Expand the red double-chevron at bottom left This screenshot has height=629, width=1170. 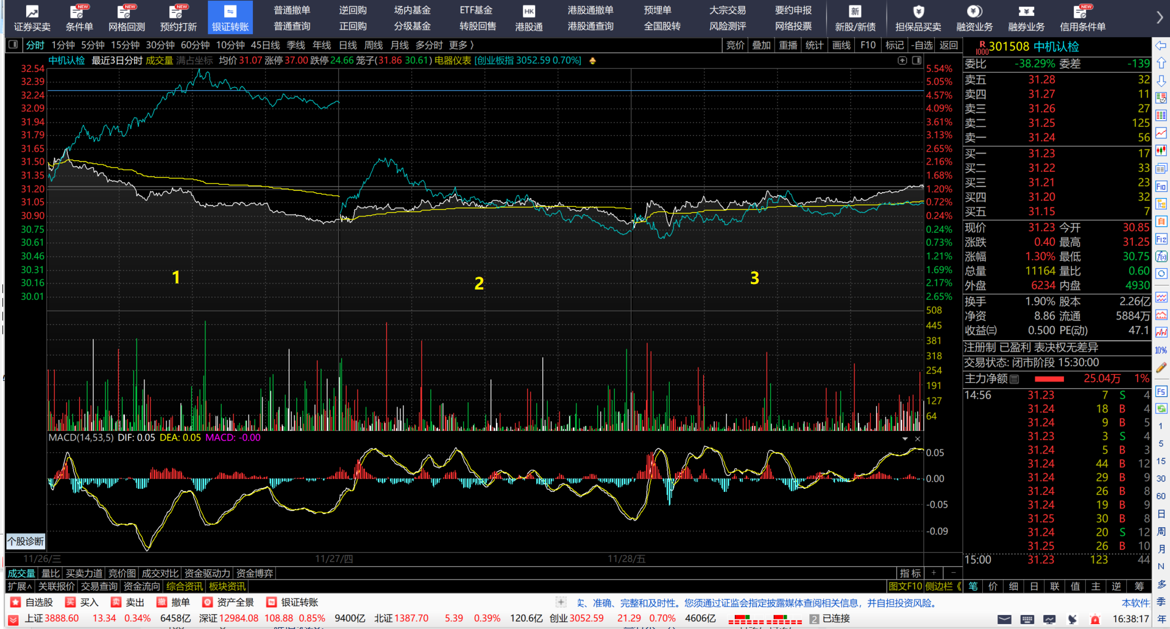pyautogui.click(x=13, y=620)
